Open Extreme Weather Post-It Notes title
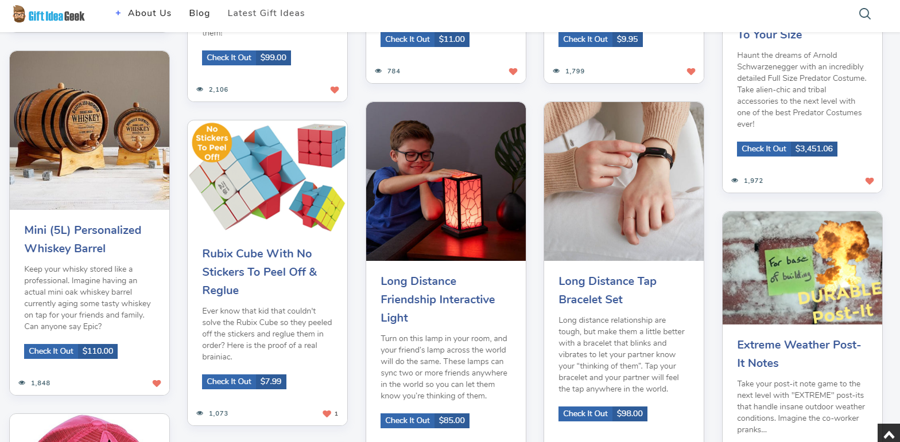 coord(799,354)
